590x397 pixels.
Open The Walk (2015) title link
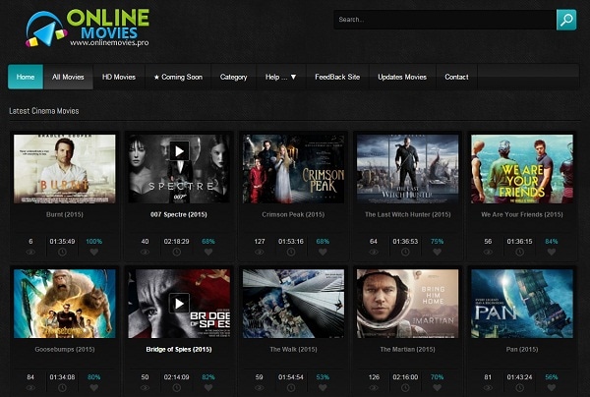293,350
